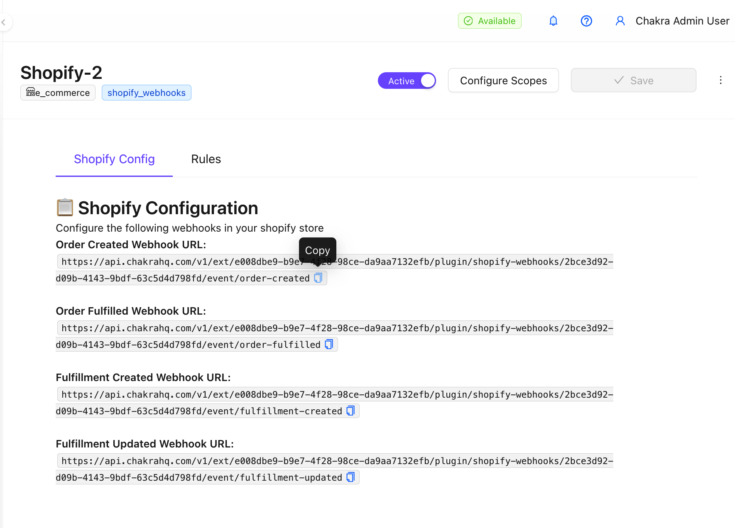Open notifications bell
The width and height of the screenshot is (735, 528).
coord(553,21)
